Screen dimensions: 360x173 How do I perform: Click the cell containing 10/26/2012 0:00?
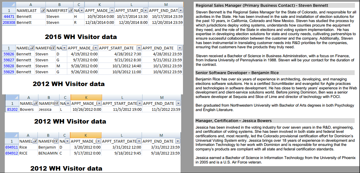point(86,109)
